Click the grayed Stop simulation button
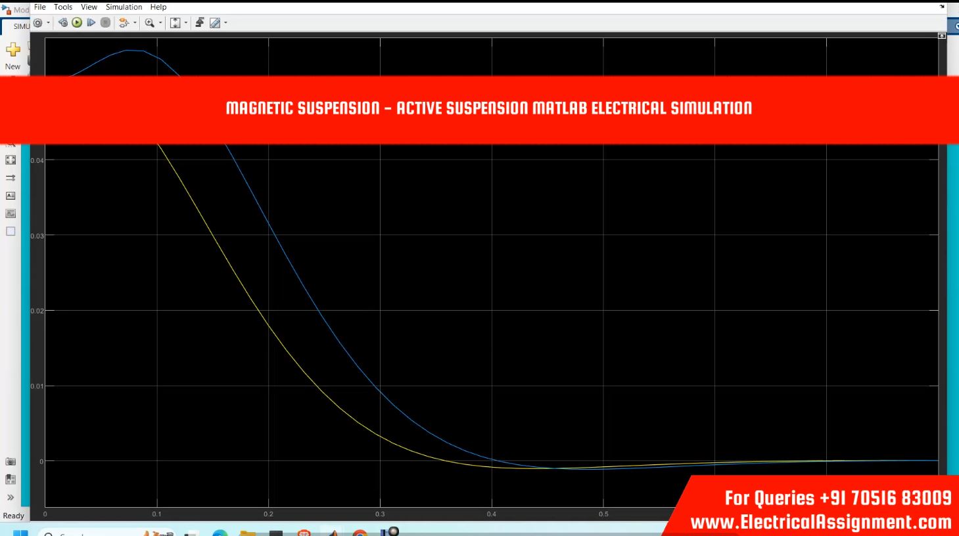 point(105,23)
